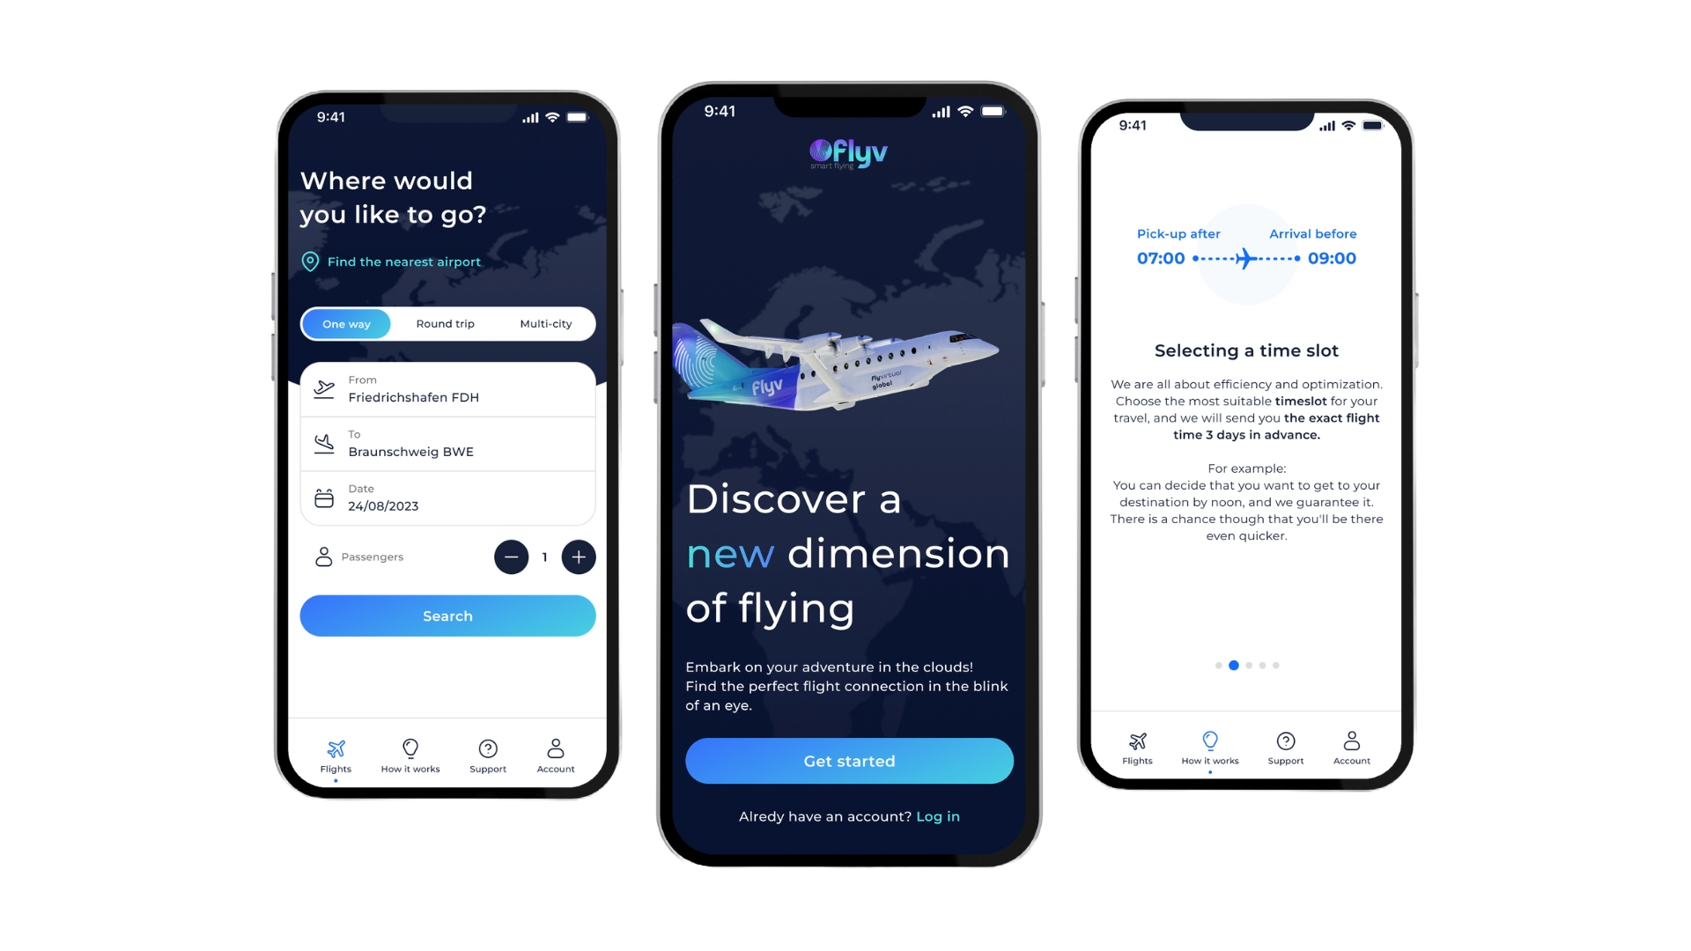Click the Support icon in bottom nav
The image size is (1691, 951).
click(x=487, y=750)
